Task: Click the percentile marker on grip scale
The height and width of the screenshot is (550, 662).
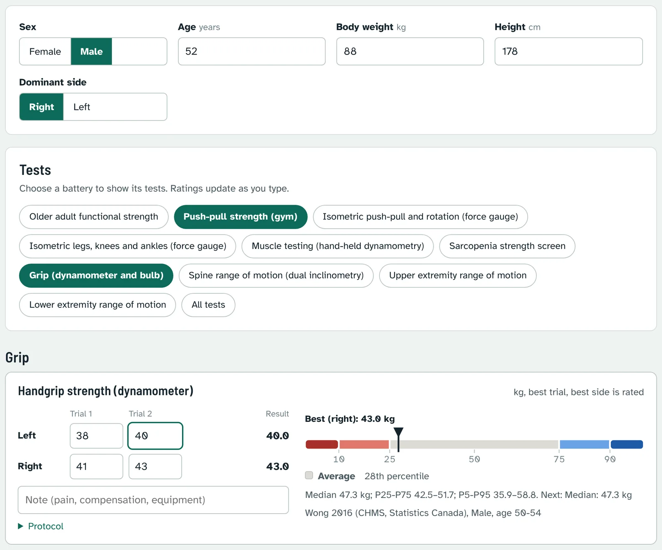Action: 398,439
